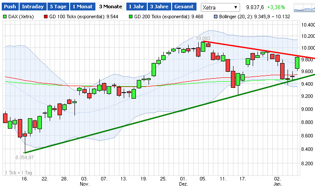The image size is (315, 190).
Task: Select the Intraday time range tab
Action: [x=33, y=7]
